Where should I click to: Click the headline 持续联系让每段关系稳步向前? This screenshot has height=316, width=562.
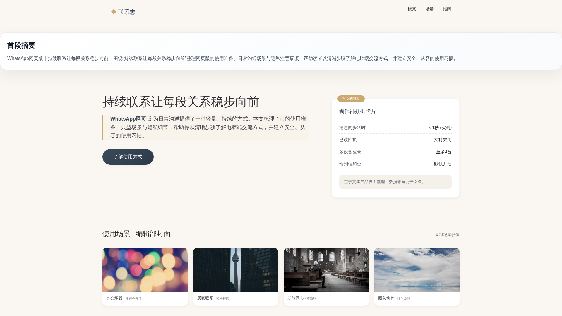[x=181, y=102]
